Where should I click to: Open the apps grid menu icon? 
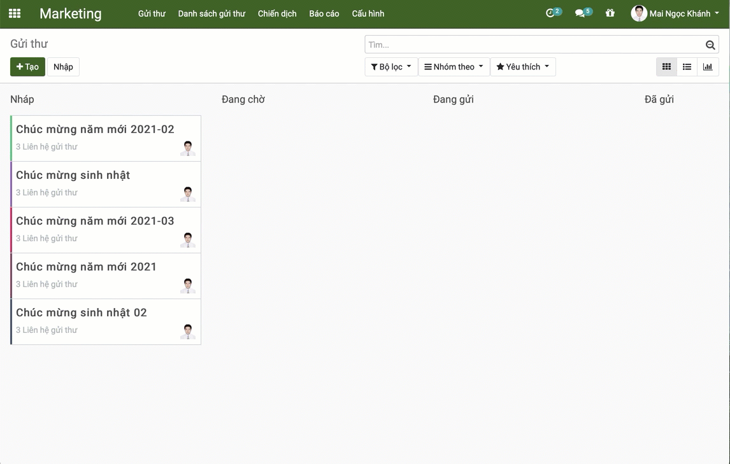15,13
